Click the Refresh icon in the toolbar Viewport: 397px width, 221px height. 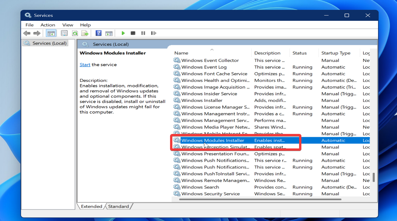coord(75,33)
